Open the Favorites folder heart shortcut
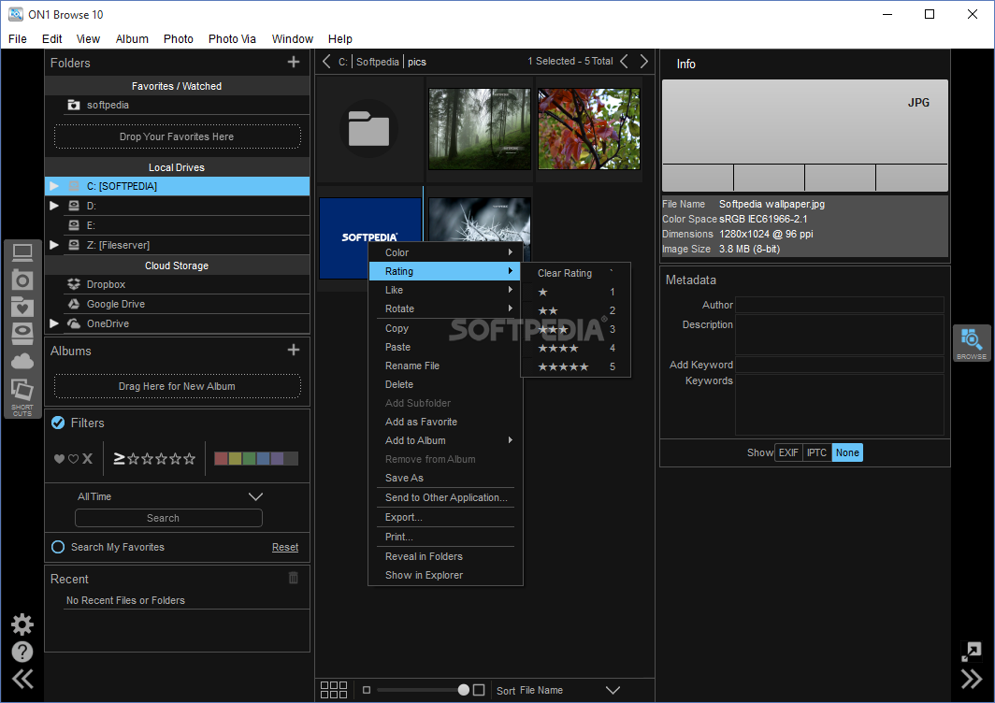Image resolution: width=995 pixels, height=703 pixels. (x=22, y=307)
